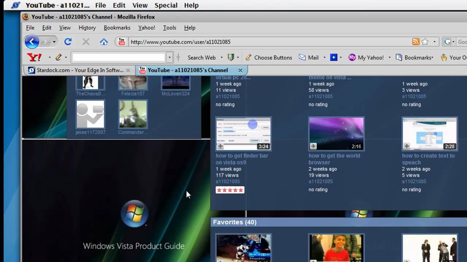The height and width of the screenshot is (262, 467).
Task: Open Special menu in top menu bar
Action: tap(166, 5)
